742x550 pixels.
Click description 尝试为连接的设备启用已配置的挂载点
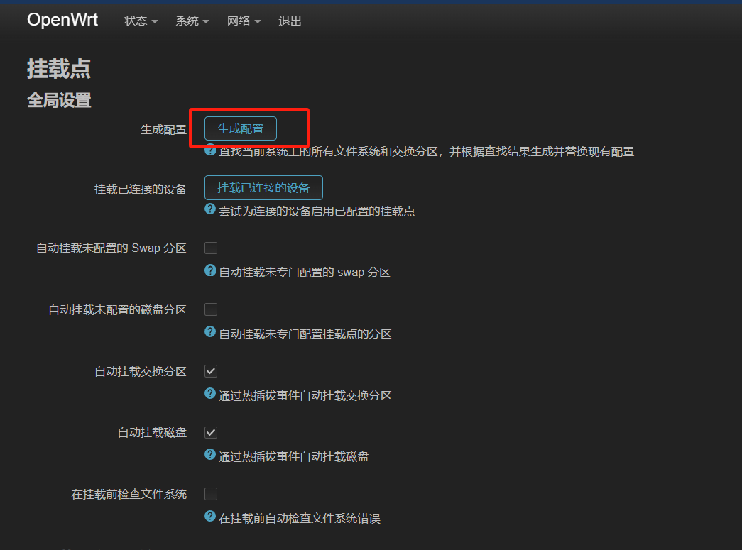(317, 211)
